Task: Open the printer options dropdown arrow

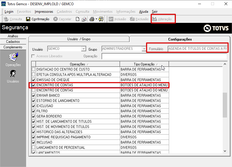Action: pos(96,19)
